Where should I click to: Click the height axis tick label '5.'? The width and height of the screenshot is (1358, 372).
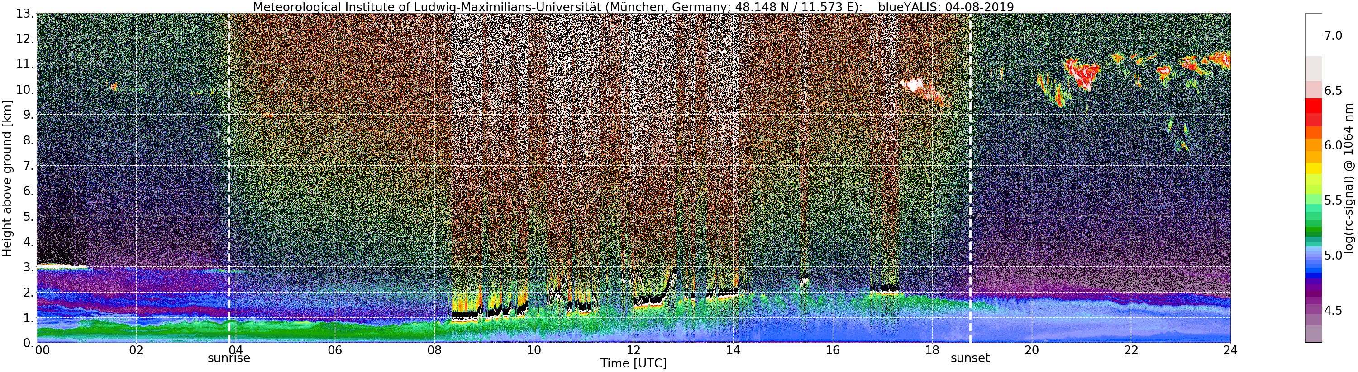tap(29, 216)
